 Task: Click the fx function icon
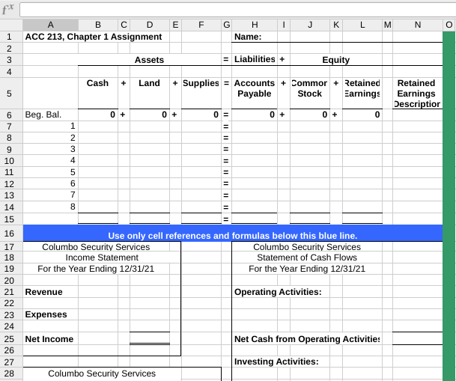[7, 9]
